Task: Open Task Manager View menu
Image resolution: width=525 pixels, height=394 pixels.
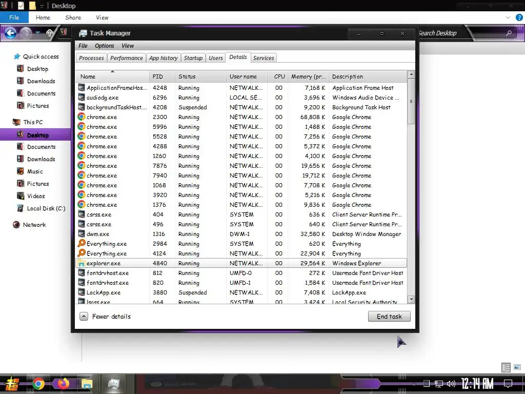Action: (128, 46)
